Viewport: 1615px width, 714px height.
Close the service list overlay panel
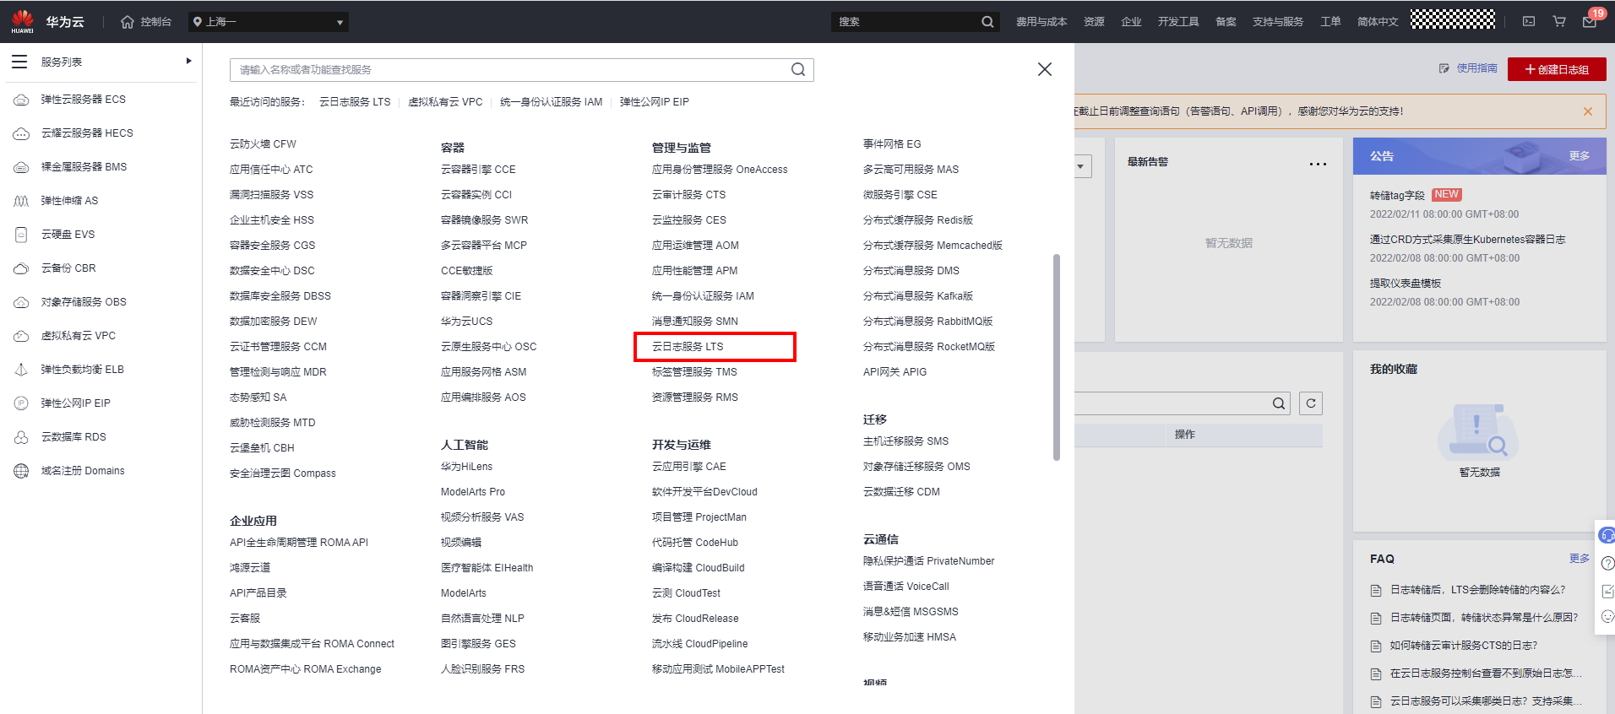[x=1045, y=69]
